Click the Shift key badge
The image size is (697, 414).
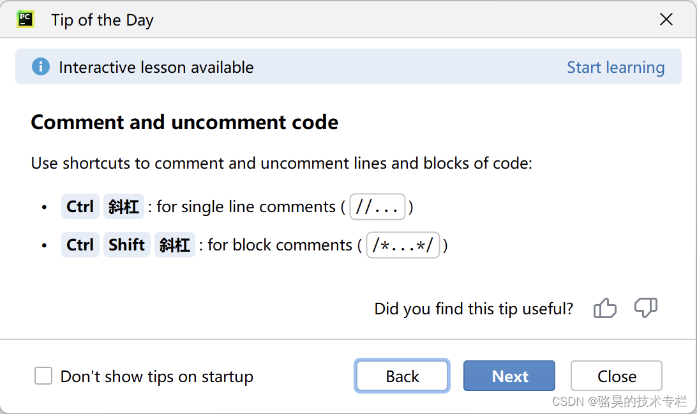126,245
